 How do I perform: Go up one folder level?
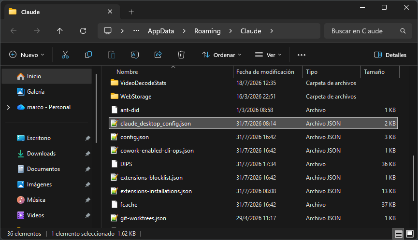60,31
